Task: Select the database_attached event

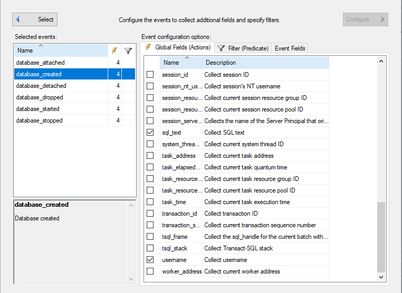Action: 74,63
